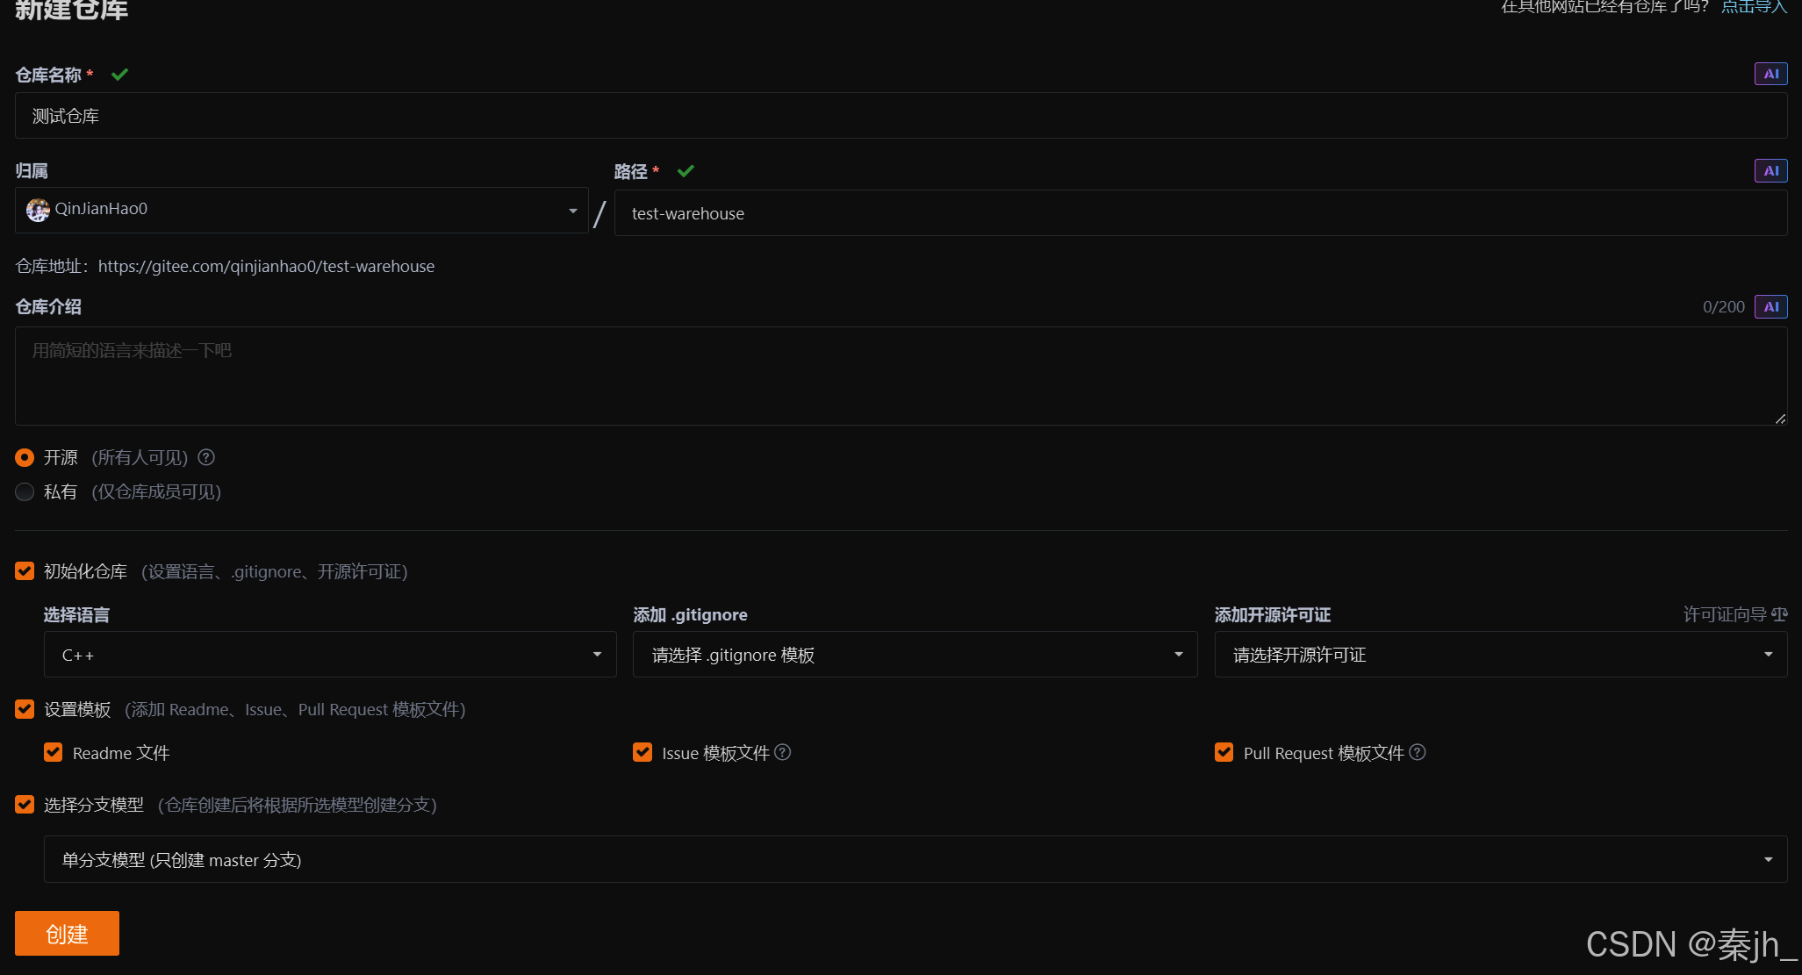Click AI icon beside path field
This screenshot has height=975, width=1802.
point(1770,170)
